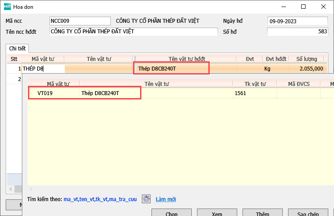Select VT019 in lookup list
The height and width of the screenshot is (216, 334).
pyautogui.click(x=45, y=93)
